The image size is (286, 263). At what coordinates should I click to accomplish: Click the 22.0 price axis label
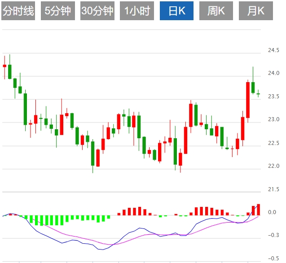tap(273, 166)
